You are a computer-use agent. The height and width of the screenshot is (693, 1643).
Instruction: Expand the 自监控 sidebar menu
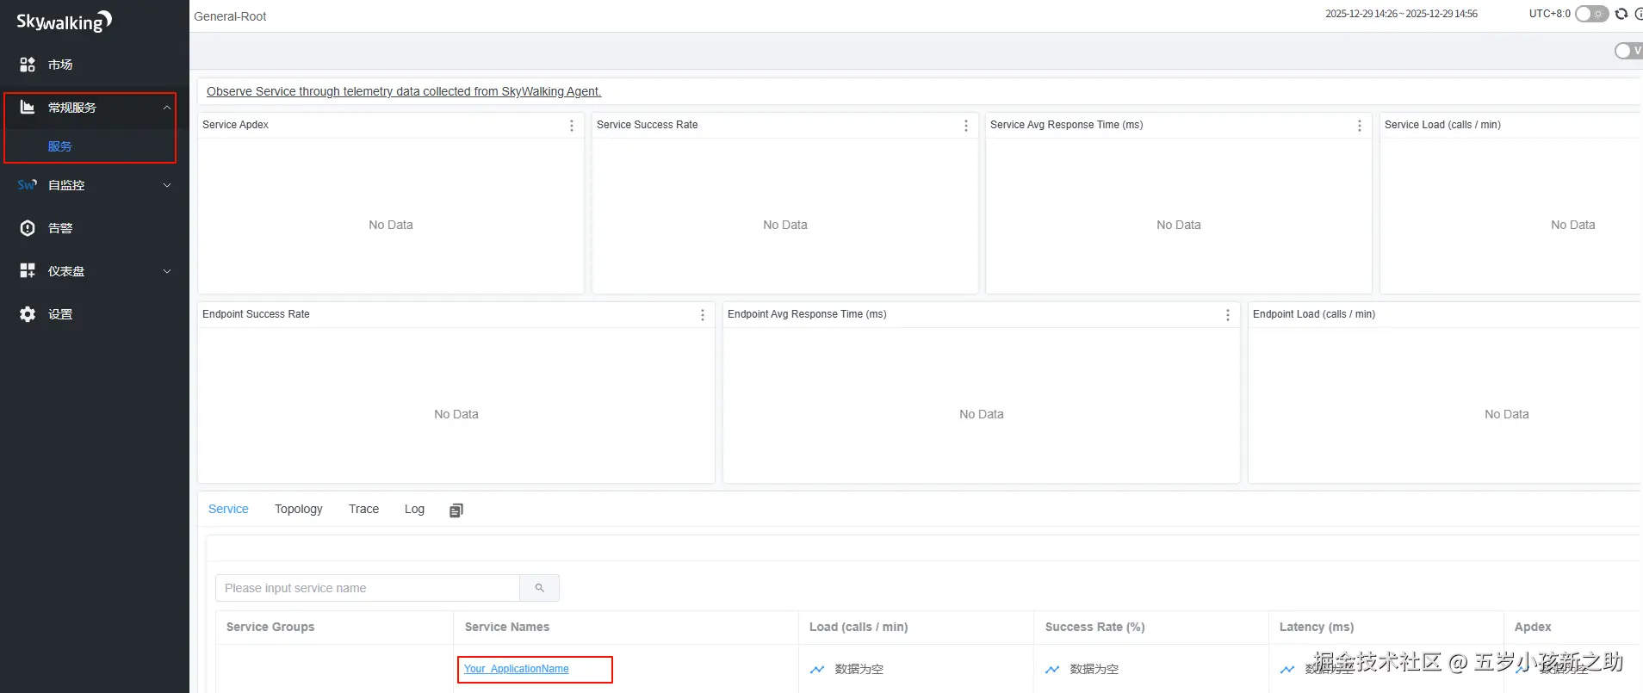tap(167, 185)
